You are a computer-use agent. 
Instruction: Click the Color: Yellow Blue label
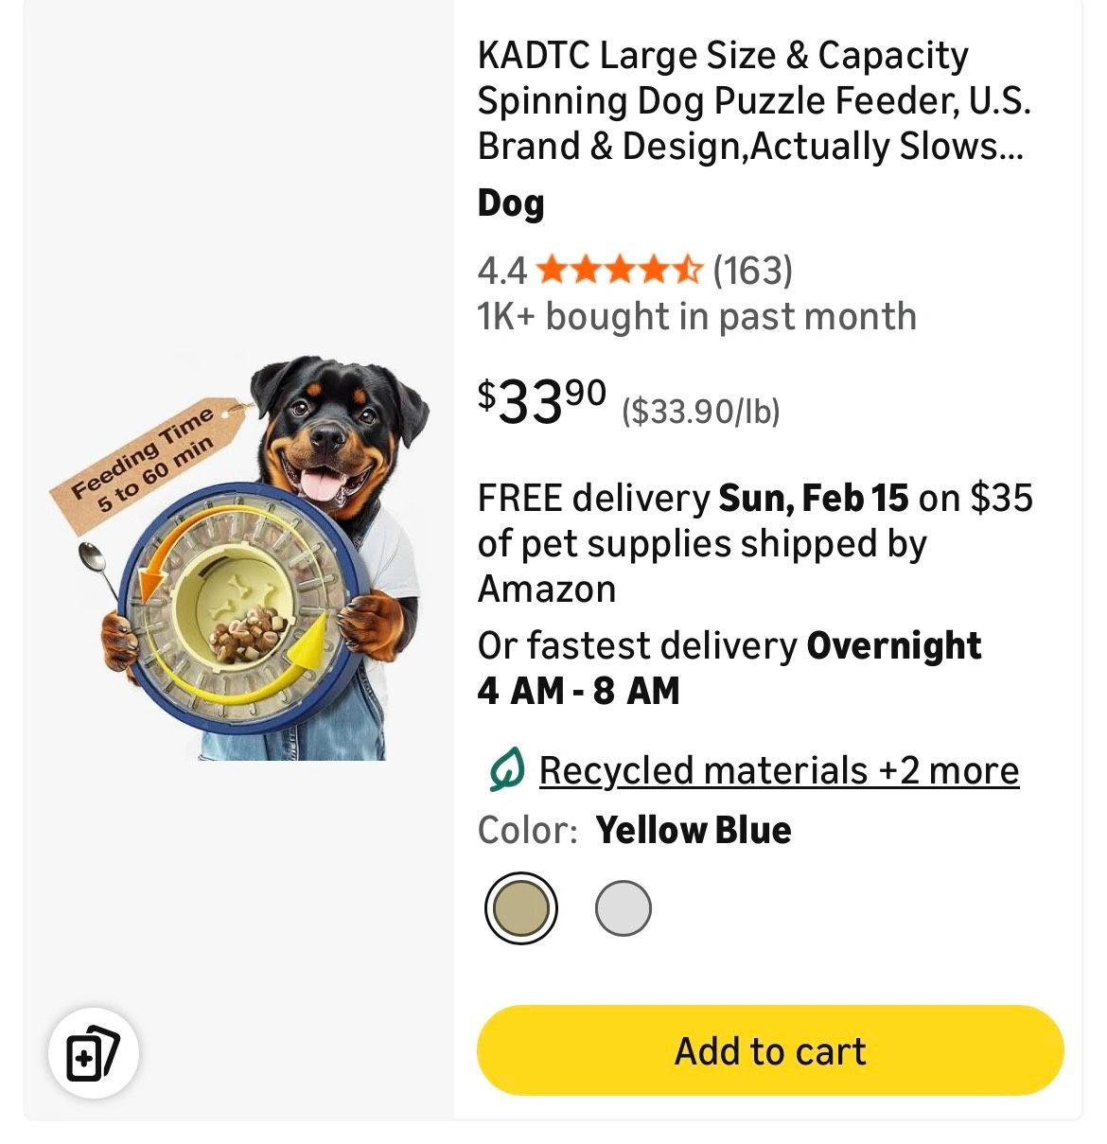coord(634,830)
